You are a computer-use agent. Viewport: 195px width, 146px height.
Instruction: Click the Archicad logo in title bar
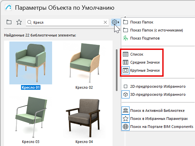8,8
